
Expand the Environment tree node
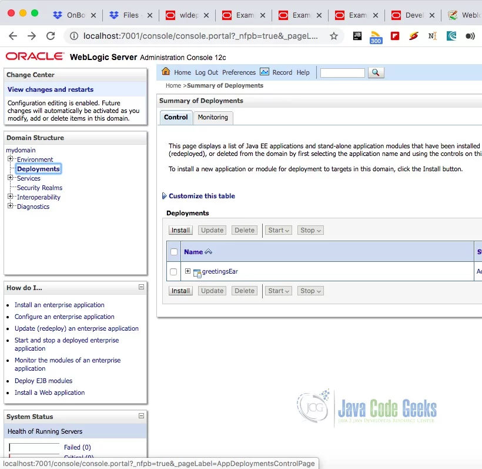10,159
